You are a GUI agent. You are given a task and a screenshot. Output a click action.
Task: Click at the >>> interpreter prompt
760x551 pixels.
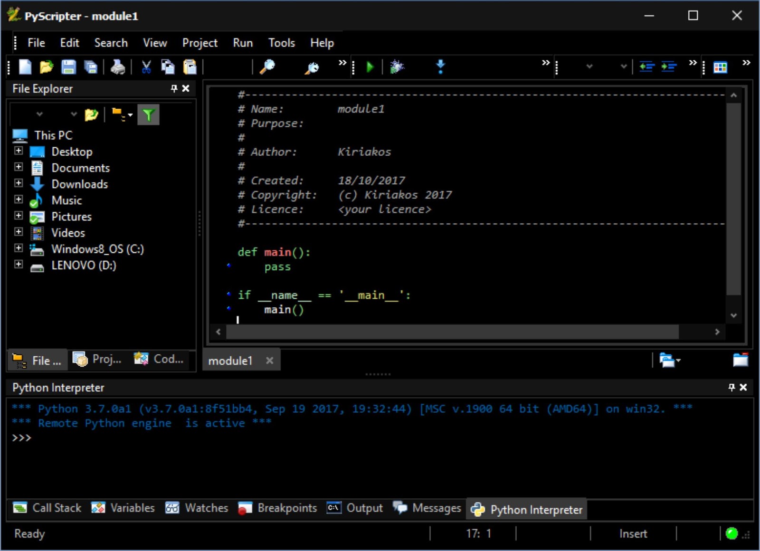[22, 437]
